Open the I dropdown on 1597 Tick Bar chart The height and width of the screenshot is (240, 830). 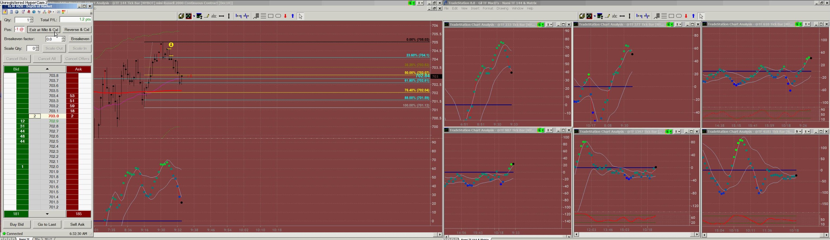tap(678, 131)
